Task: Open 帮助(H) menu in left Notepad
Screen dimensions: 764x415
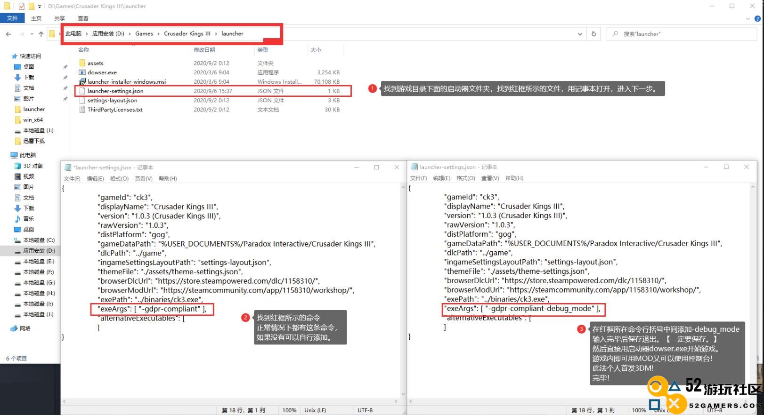Action: pos(168,178)
